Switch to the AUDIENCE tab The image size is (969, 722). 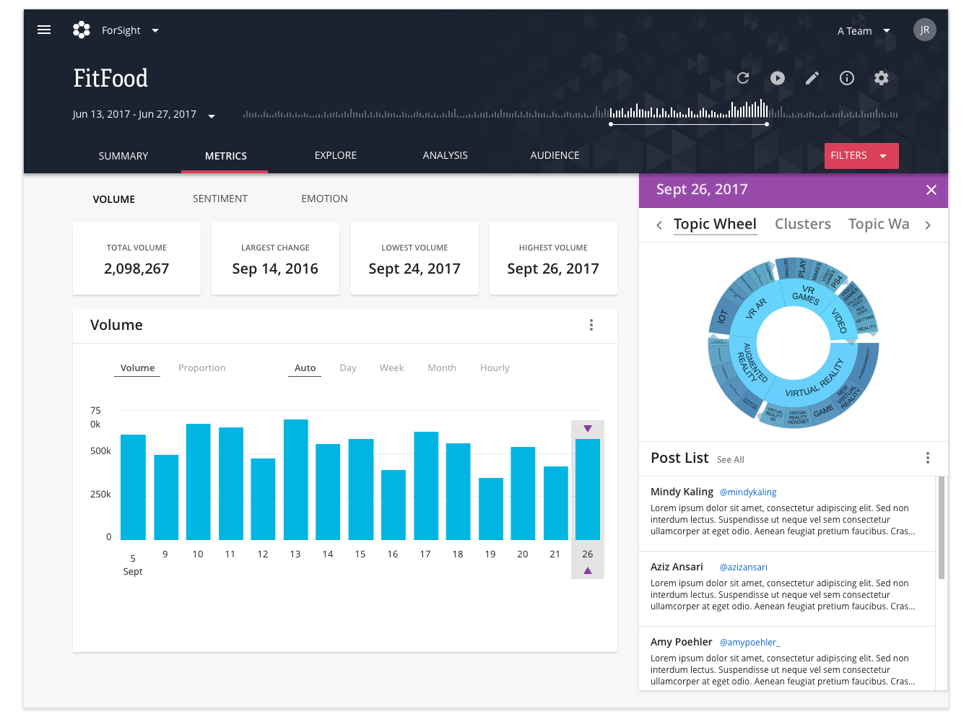[x=555, y=155]
